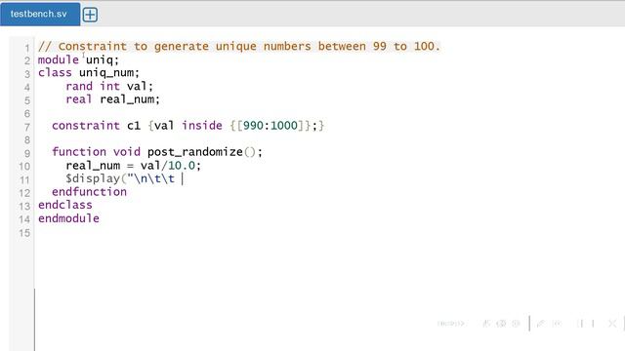Click 'class uniq_num;' declaration line
The image size is (625, 351).
point(89,73)
